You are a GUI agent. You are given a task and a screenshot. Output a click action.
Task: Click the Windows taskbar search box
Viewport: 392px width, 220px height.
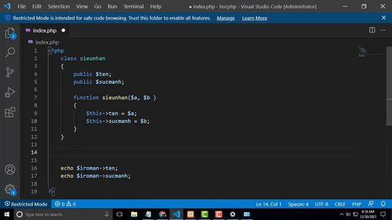pos(62,215)
